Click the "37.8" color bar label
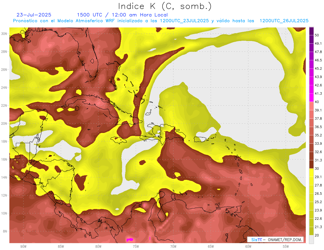This screenshot has width=324, height=250. [x=318, y=118]
